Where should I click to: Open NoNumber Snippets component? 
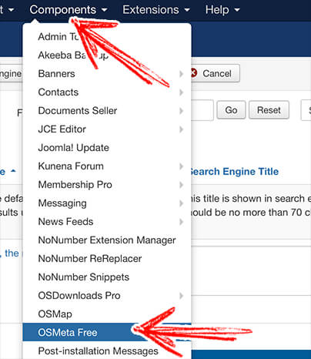pyautogui.click(x=107, y=277)
